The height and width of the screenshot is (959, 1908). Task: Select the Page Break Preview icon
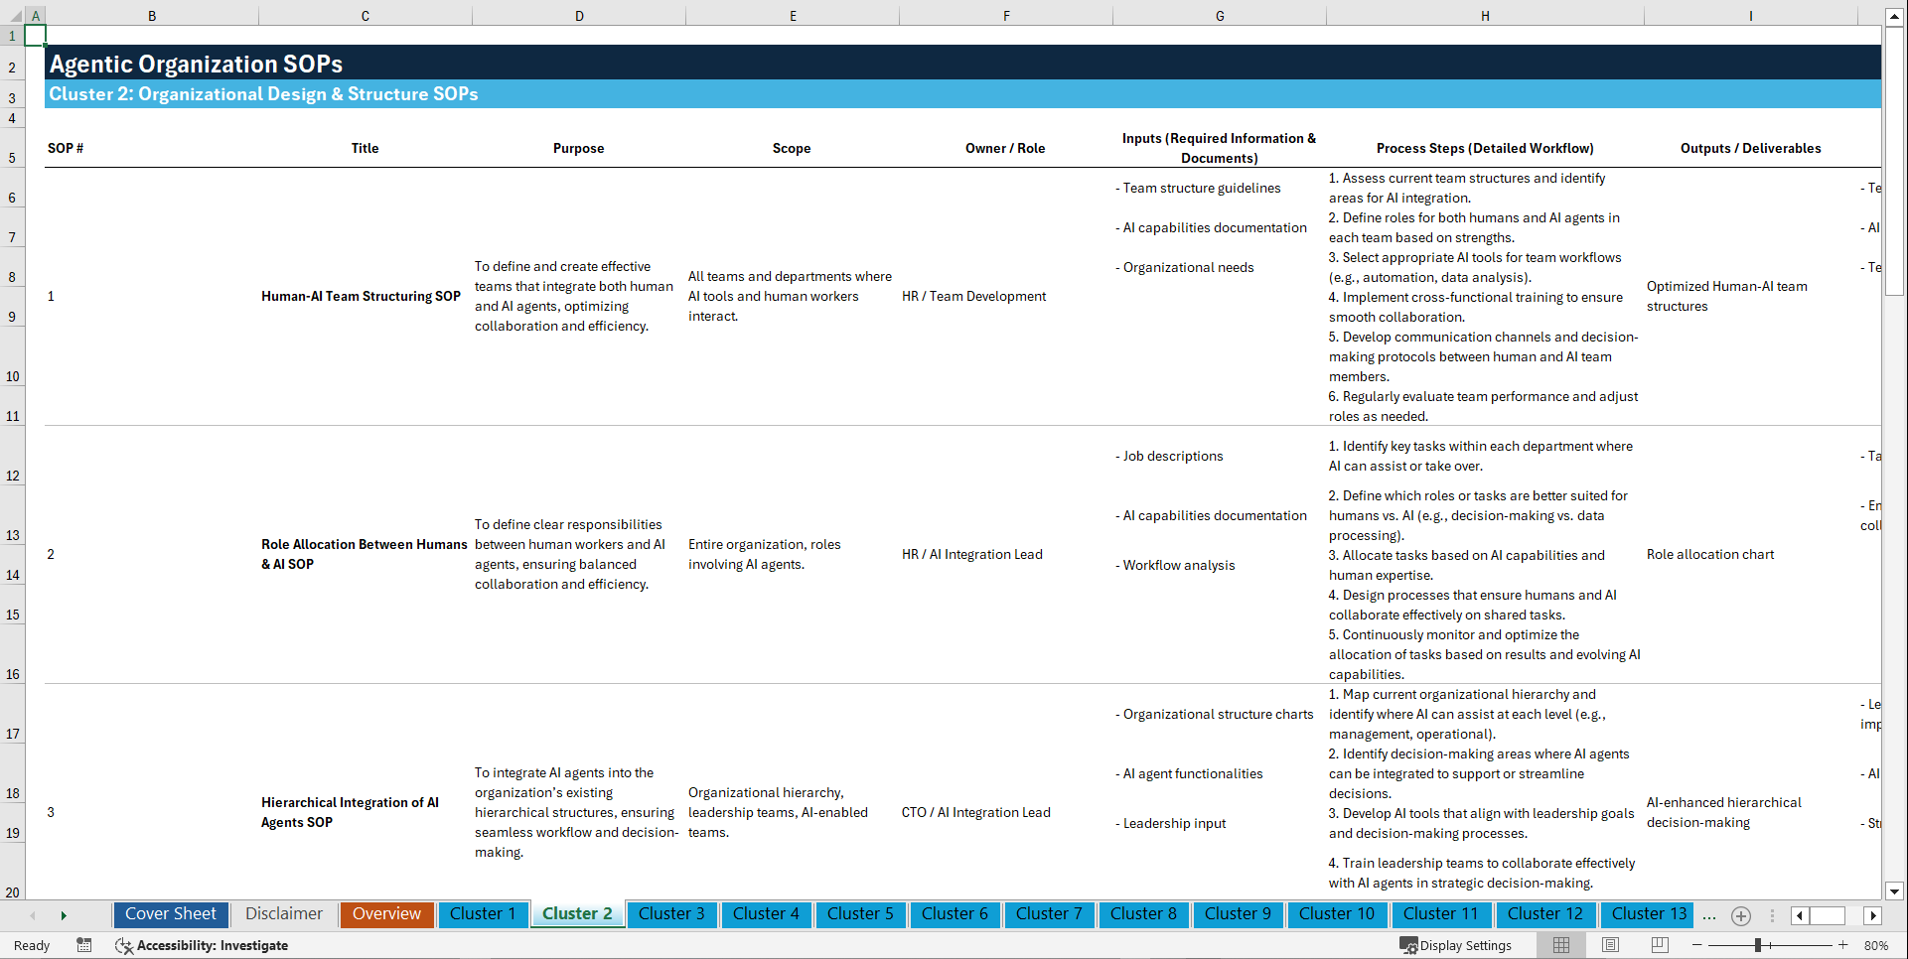coord(1660,945)
